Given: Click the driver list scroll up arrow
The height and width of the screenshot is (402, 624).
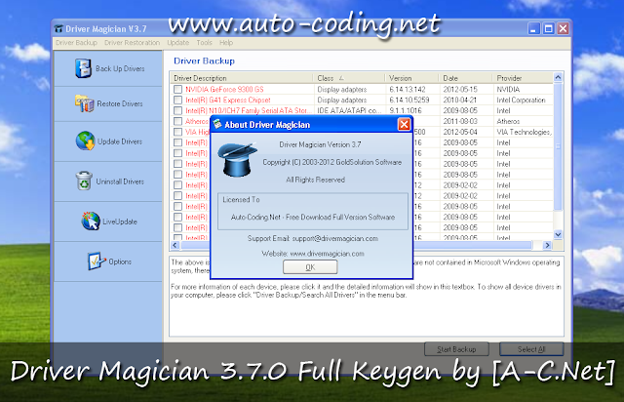Looking at the screenshot, I should [x=558, y=77].
